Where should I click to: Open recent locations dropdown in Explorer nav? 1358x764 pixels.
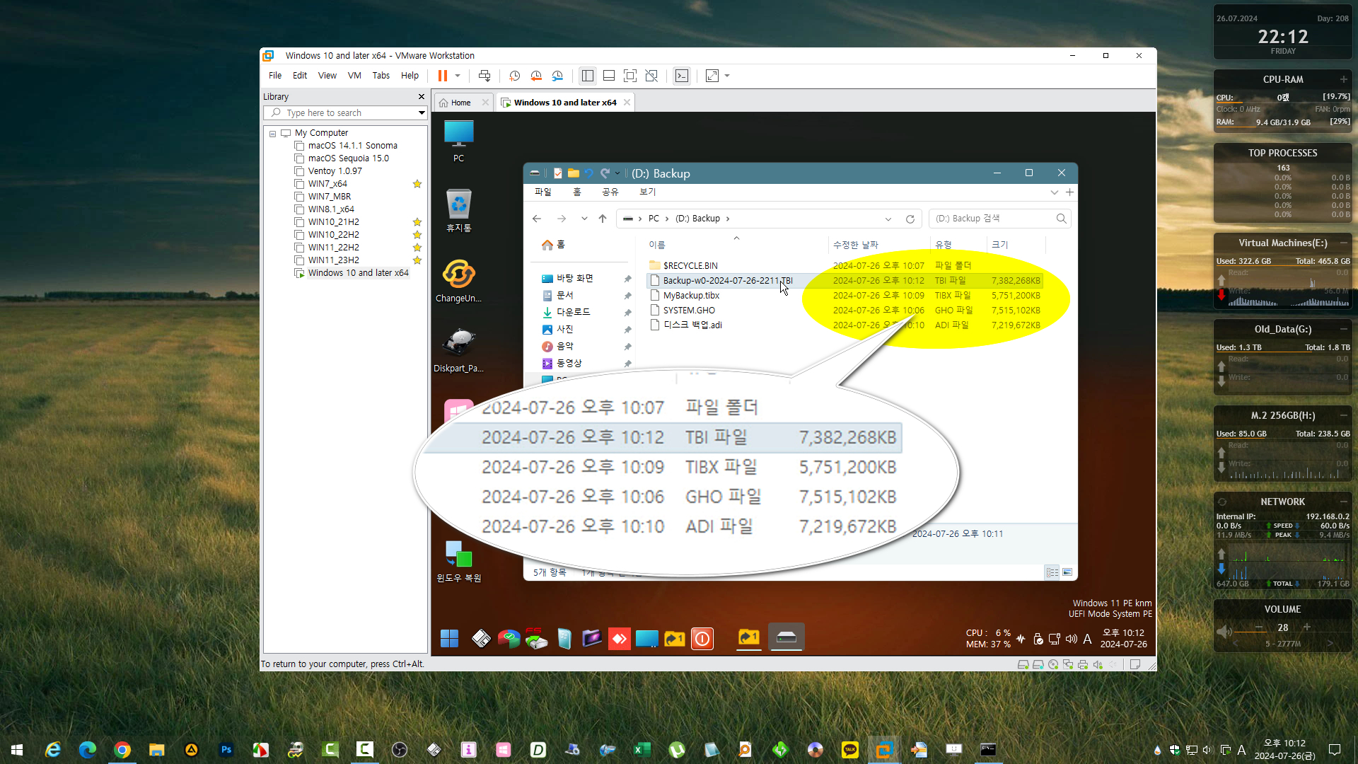tap(584, 219)
